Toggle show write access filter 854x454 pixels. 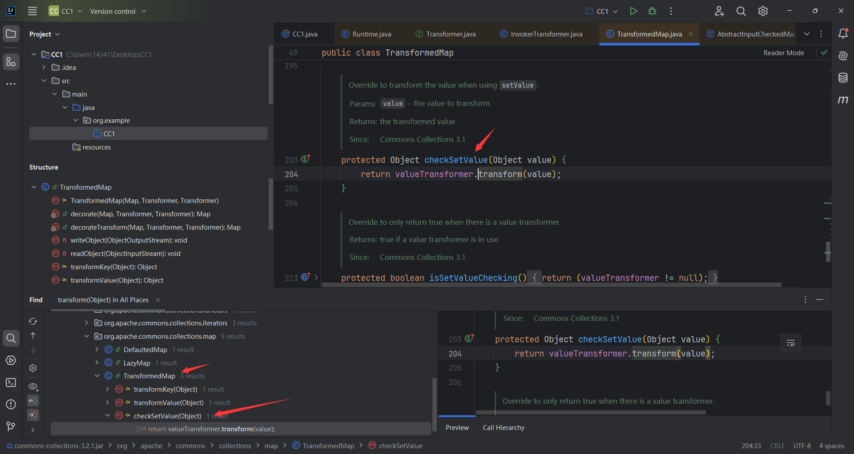[x=33, y=415]
